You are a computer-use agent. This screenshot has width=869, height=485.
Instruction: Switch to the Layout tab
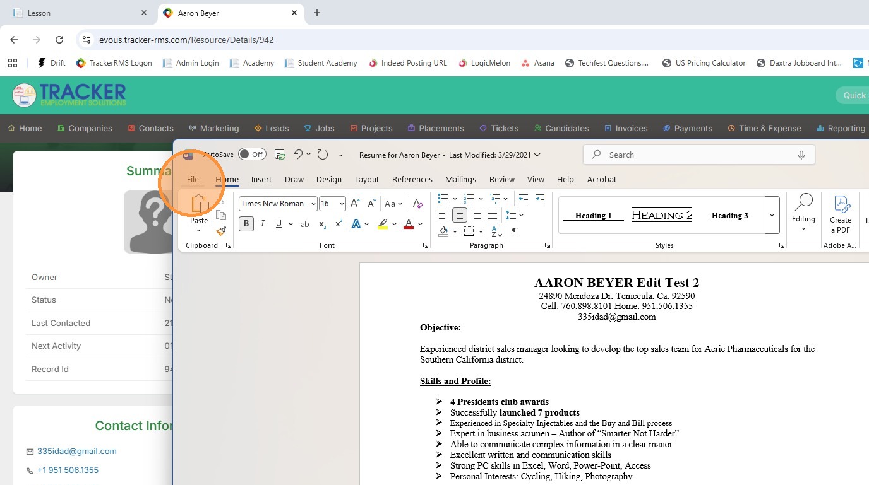367,179
